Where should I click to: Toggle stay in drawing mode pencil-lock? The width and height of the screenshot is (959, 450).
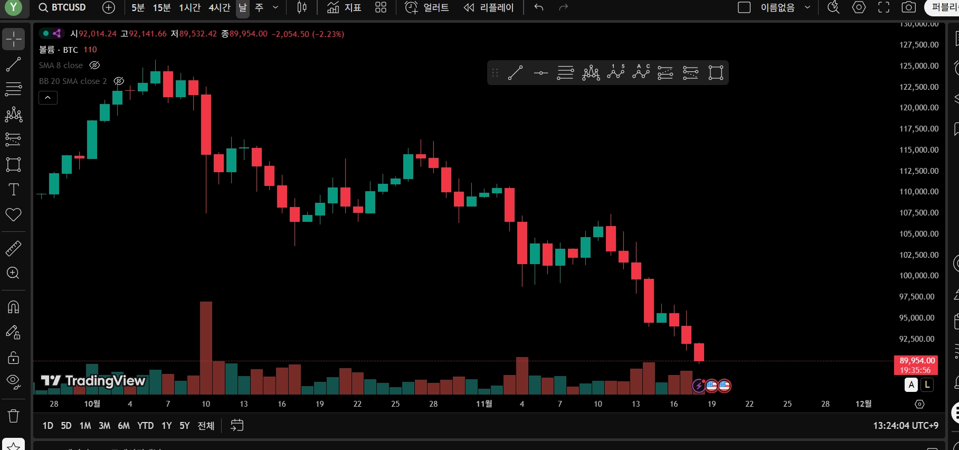click(x=13, y=332)
